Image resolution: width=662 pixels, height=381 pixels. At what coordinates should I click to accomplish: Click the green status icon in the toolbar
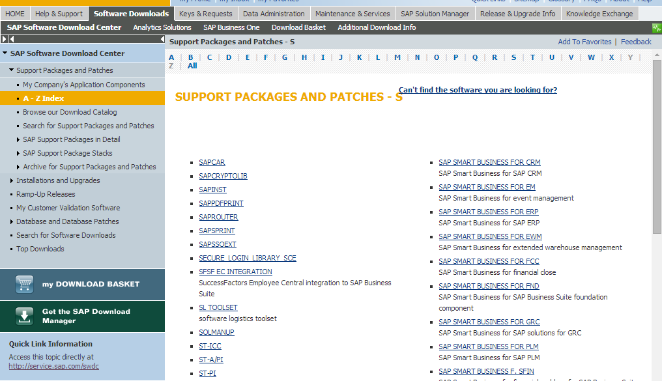(655, 28)
